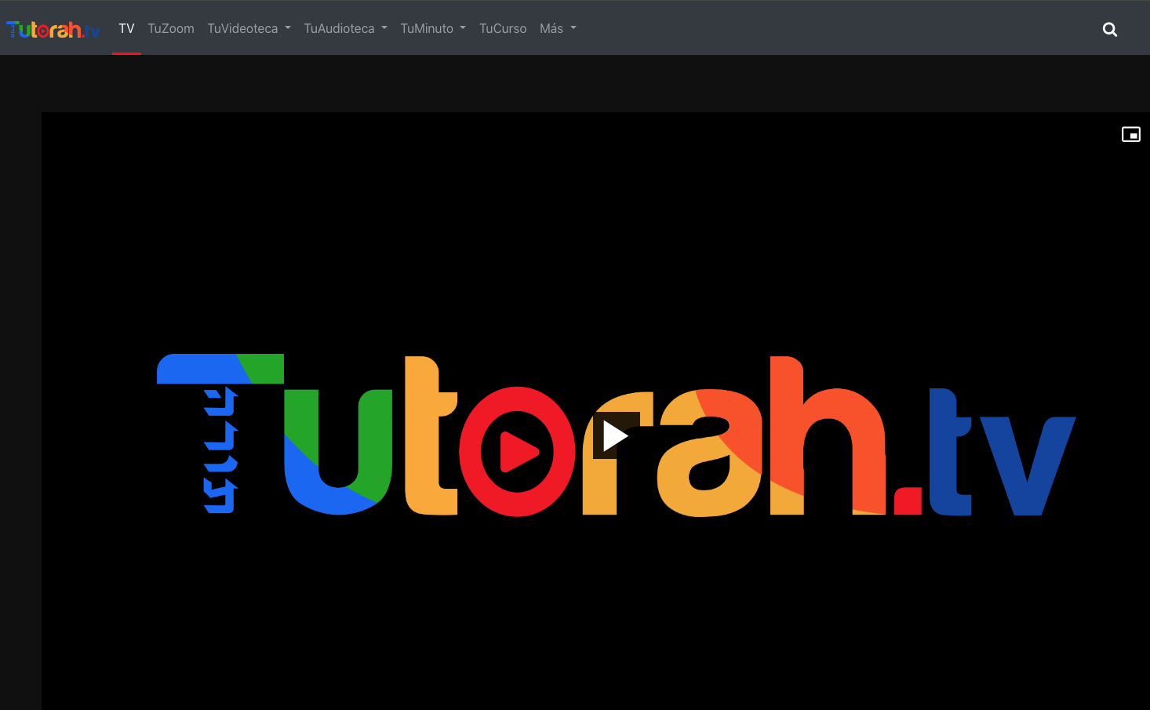Open the search magnifier icon
The image size is (1150, 710).
(x=1109, y=30)
